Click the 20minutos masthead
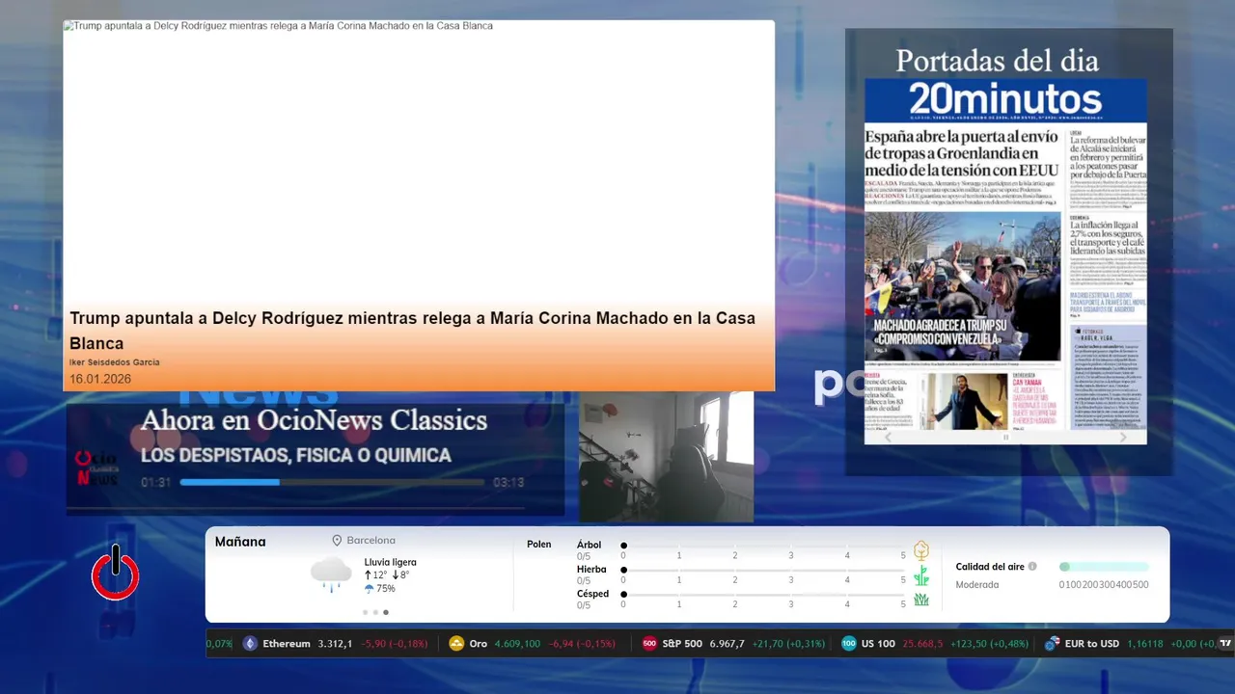1235x694 pixels. (1005, 99)
